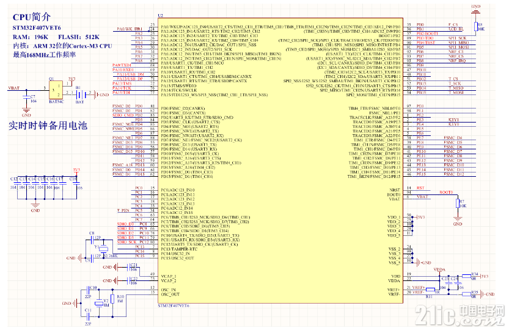Click capacitor C8 12P
509x331 pixels.
point(93,240)
